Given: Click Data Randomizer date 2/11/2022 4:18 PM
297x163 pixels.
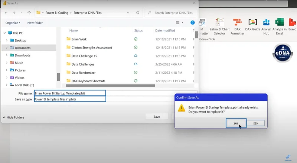Looking at the screenshot, I should tap(169, 72).
